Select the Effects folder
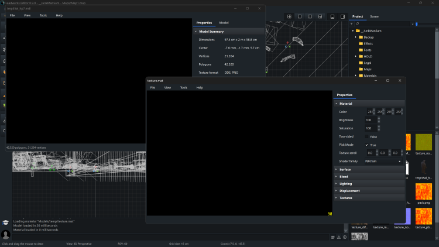The width and height of the screenshot is (439, 247). coord(368,43)
